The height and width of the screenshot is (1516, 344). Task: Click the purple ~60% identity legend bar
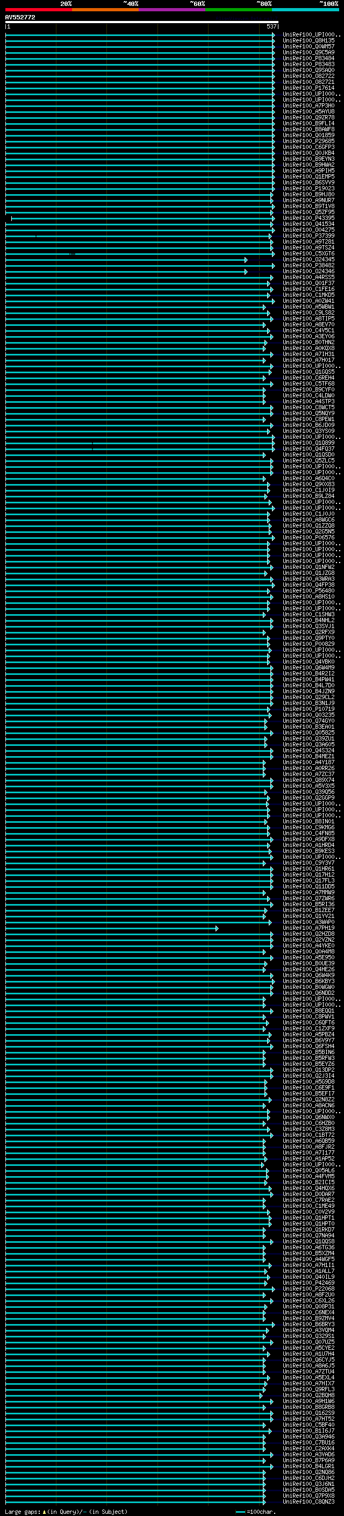coord(171,10)
